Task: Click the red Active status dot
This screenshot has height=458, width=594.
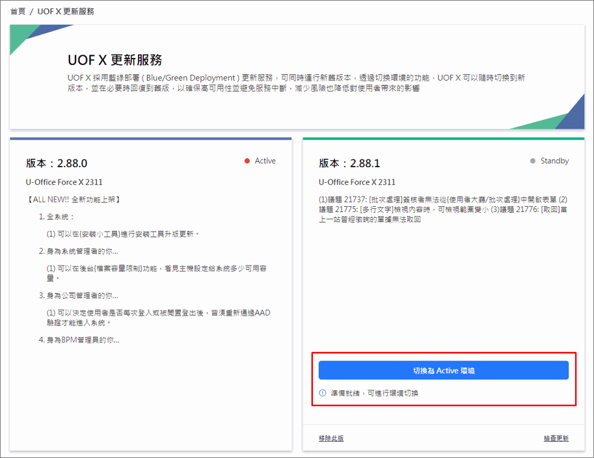Action: point(247,161)
